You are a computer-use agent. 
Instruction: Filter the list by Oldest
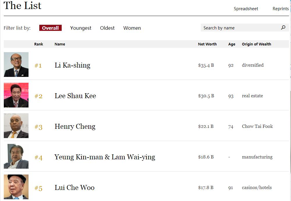(x=107, y=28)
